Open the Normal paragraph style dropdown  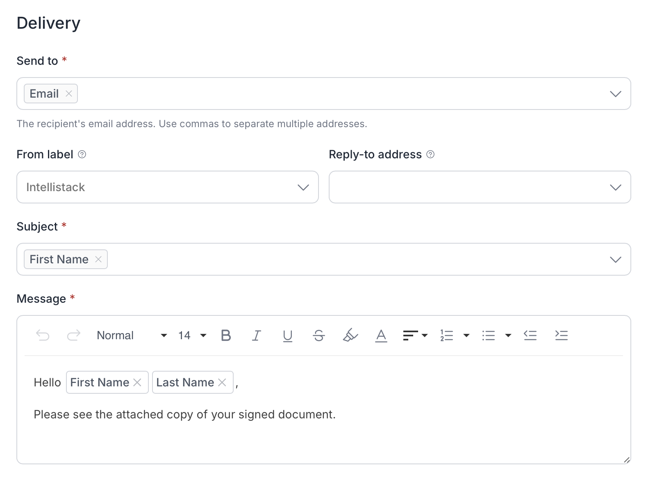132,336
